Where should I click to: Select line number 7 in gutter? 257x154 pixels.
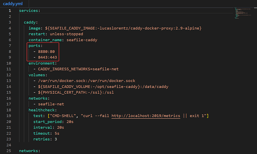[x=10, y=46]
